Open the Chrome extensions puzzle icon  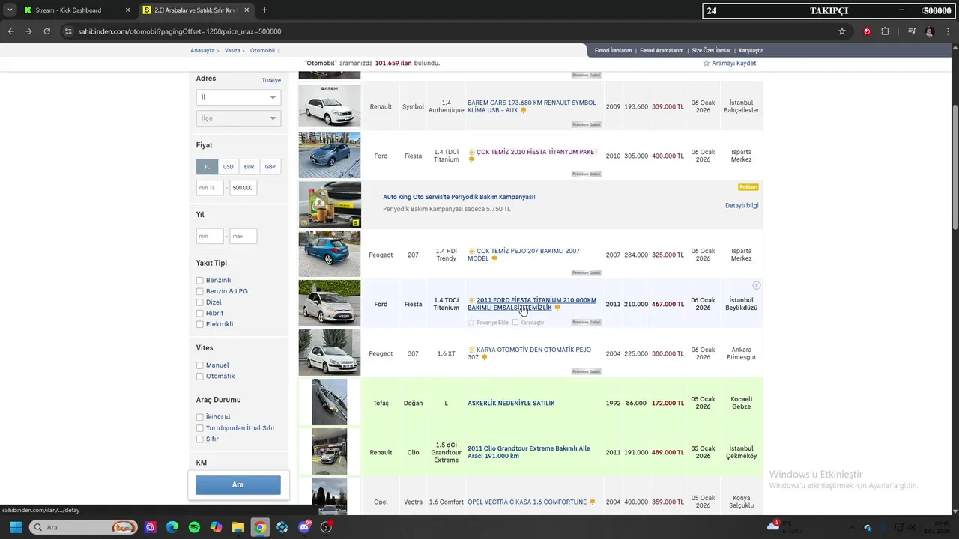click(x=885, y=31)
